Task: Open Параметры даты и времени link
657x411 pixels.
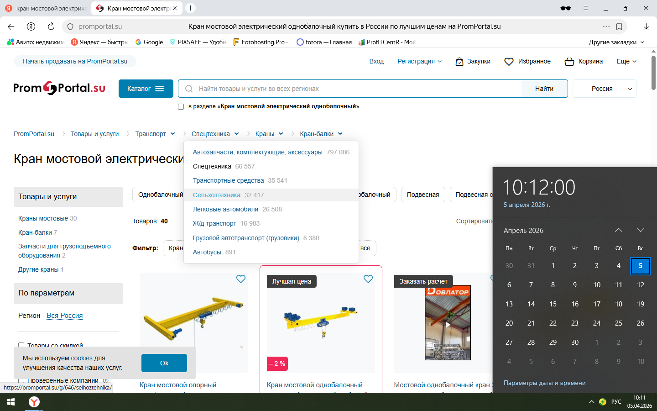Action: (x=545, y=383)
